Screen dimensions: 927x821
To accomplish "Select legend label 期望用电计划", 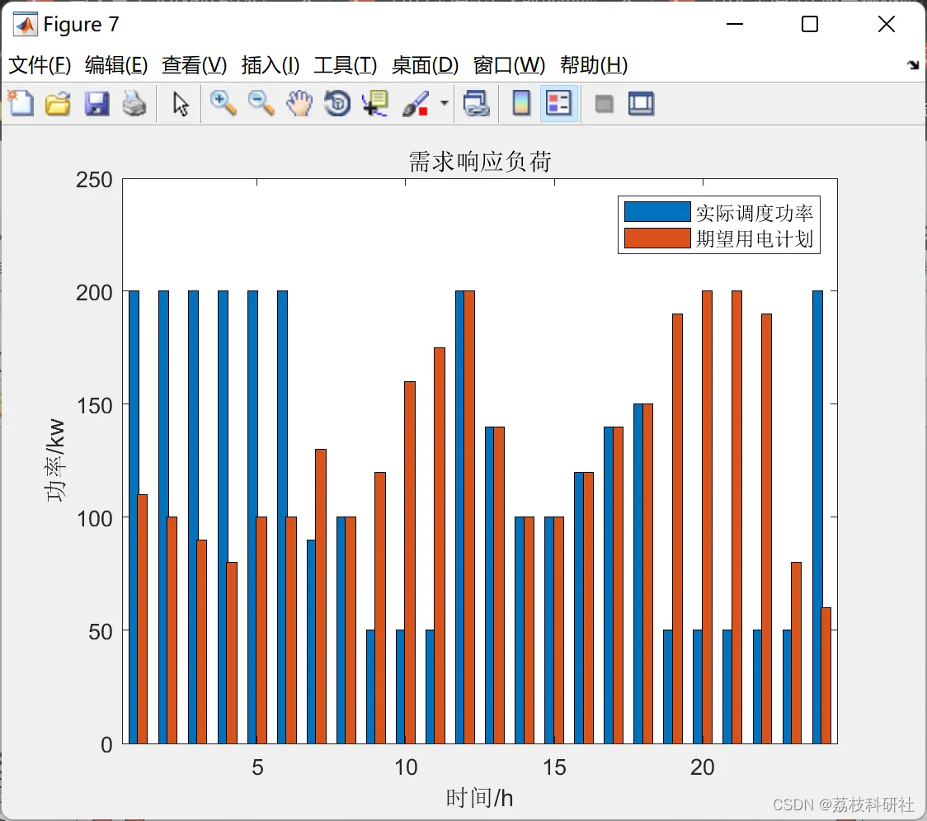I will (x=755, y=238).
